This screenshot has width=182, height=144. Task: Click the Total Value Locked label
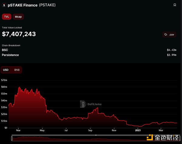12,28
